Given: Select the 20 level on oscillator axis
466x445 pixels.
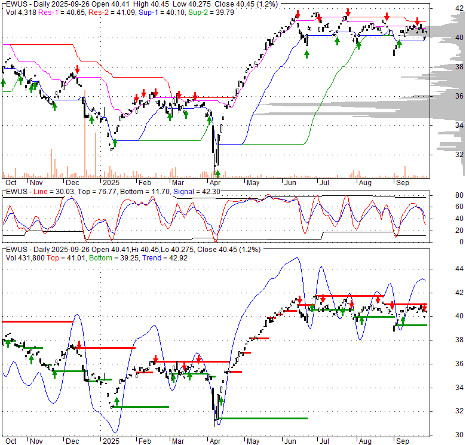Looking at the screenshot, I should pos(459,230).
